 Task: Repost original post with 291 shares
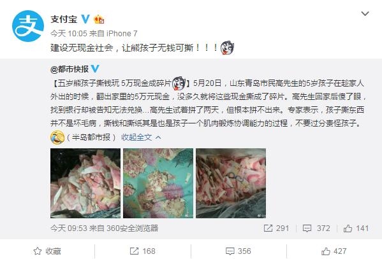click(x=276, y=228)
